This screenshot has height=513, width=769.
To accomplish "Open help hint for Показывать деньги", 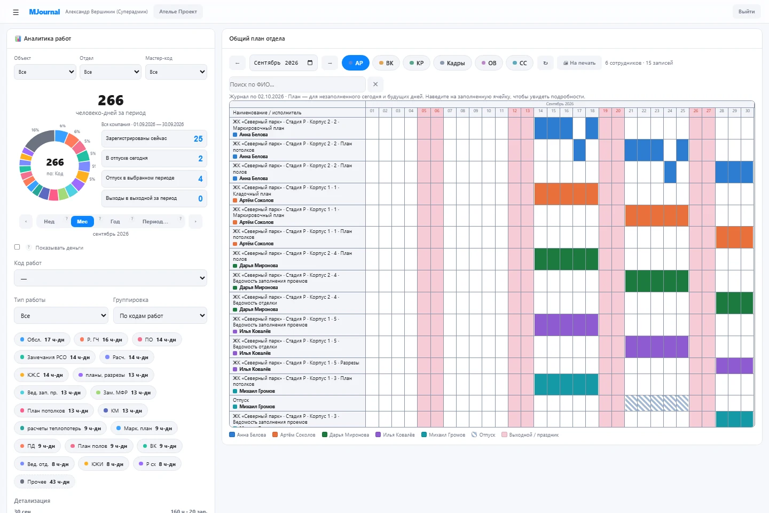I will [29, 247].
